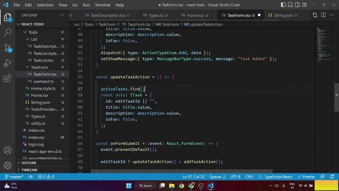The width and height of the screenshot is (339, 191).
Task: Open the Accounts menu icon
Action: pyautogui.click(x=7, y=150)
